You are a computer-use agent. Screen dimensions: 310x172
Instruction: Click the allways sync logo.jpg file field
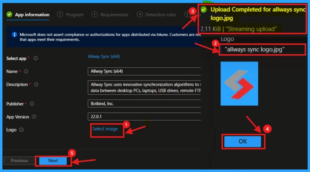(262, 49)
